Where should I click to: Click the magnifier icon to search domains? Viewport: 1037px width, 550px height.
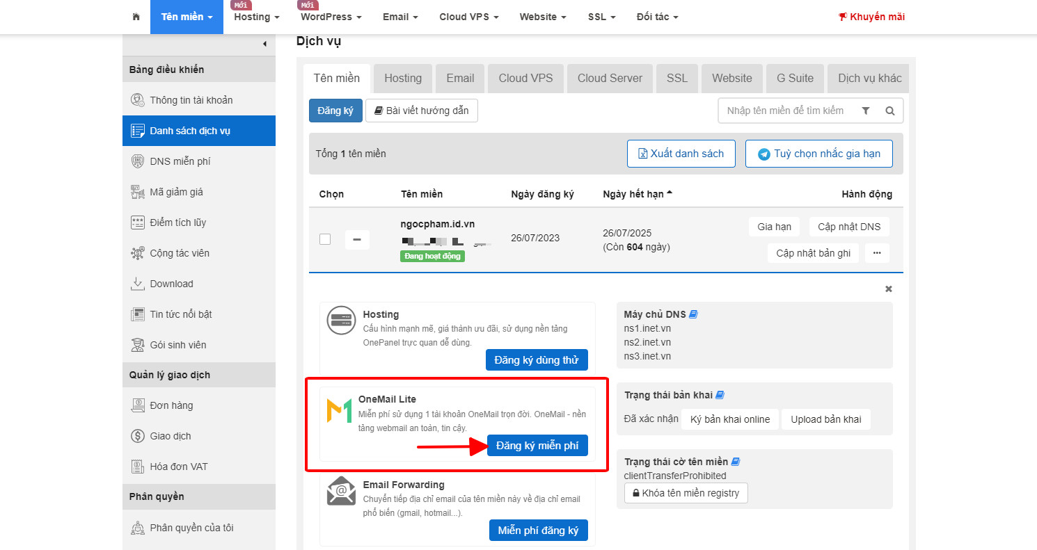890,111
